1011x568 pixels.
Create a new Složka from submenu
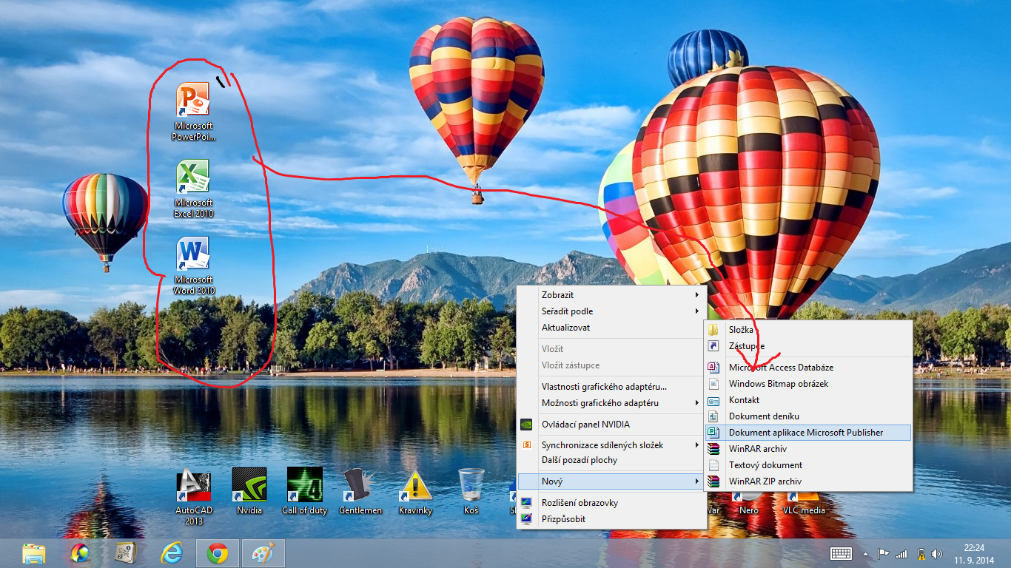pyautogui.click(x=741, y=330)
